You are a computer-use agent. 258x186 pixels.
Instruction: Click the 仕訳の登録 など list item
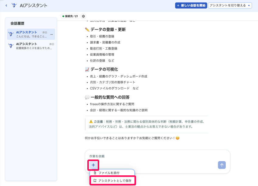pos(102,61)
